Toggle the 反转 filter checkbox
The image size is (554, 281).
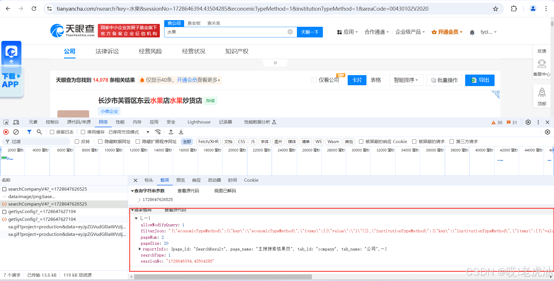coord(77,141)
